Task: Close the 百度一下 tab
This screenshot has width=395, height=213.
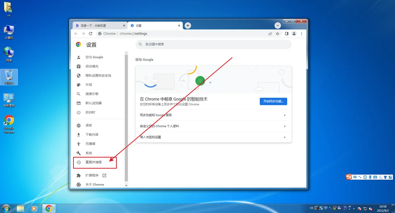Action: 124,25
